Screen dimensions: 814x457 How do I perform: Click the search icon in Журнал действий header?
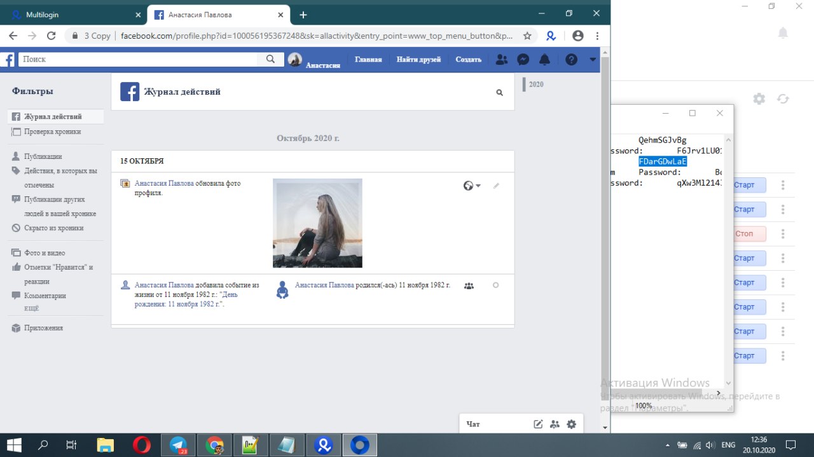click(x=500, y=93)
